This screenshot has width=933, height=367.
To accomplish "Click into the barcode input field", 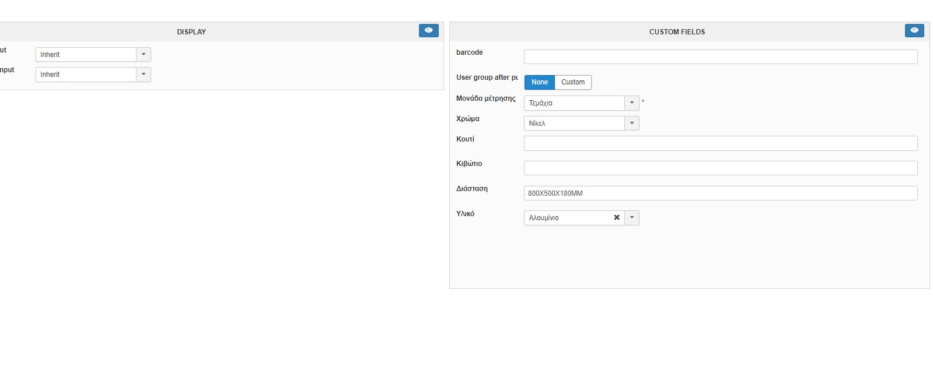I will (x=720, y=57).
